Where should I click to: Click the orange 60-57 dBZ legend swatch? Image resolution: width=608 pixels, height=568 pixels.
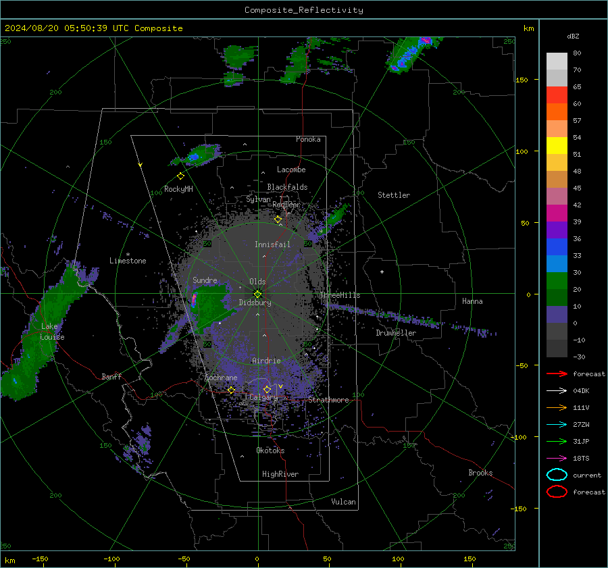click(x=557, y=111)
